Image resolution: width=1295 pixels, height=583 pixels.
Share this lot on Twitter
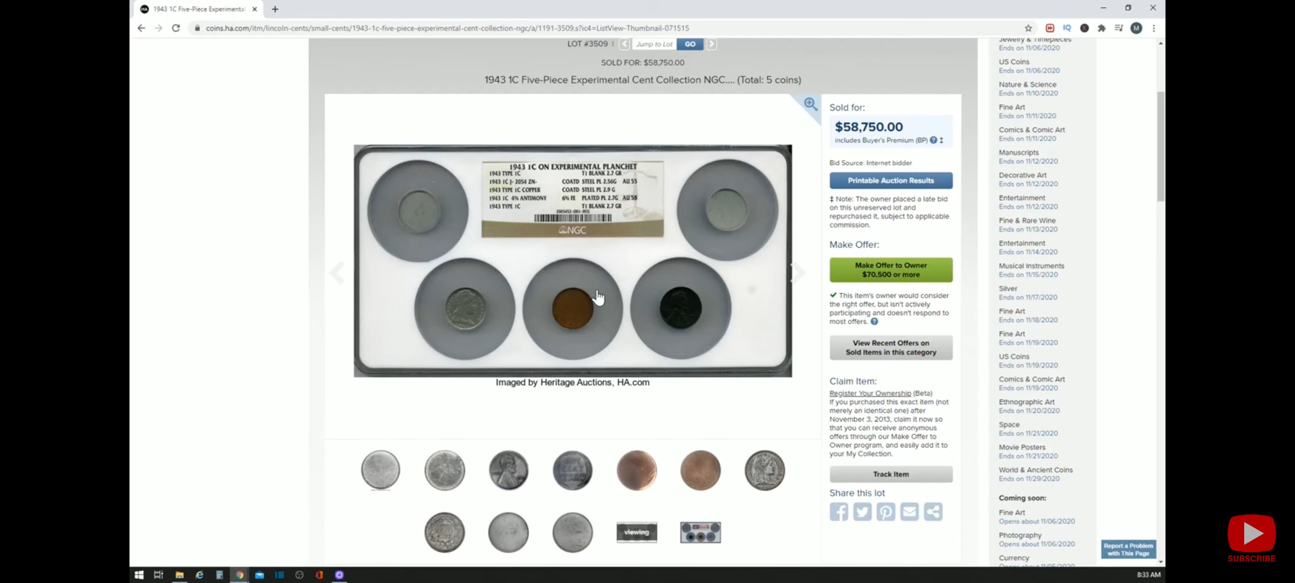pyautogui.click(x=862, y=512)
